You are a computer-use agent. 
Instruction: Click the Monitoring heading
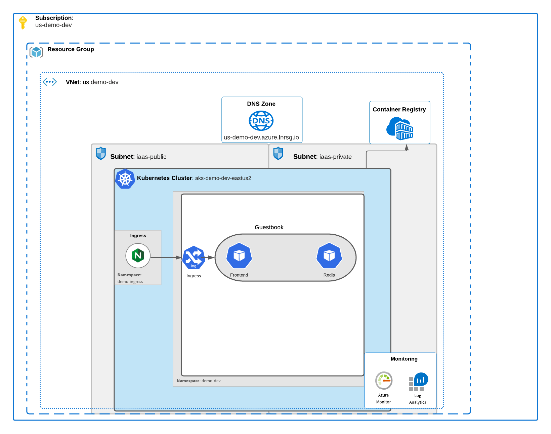pyautogui.click(x=404, y=359)
